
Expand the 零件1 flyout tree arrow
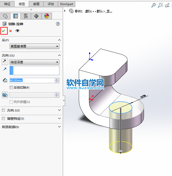point(65,11)
